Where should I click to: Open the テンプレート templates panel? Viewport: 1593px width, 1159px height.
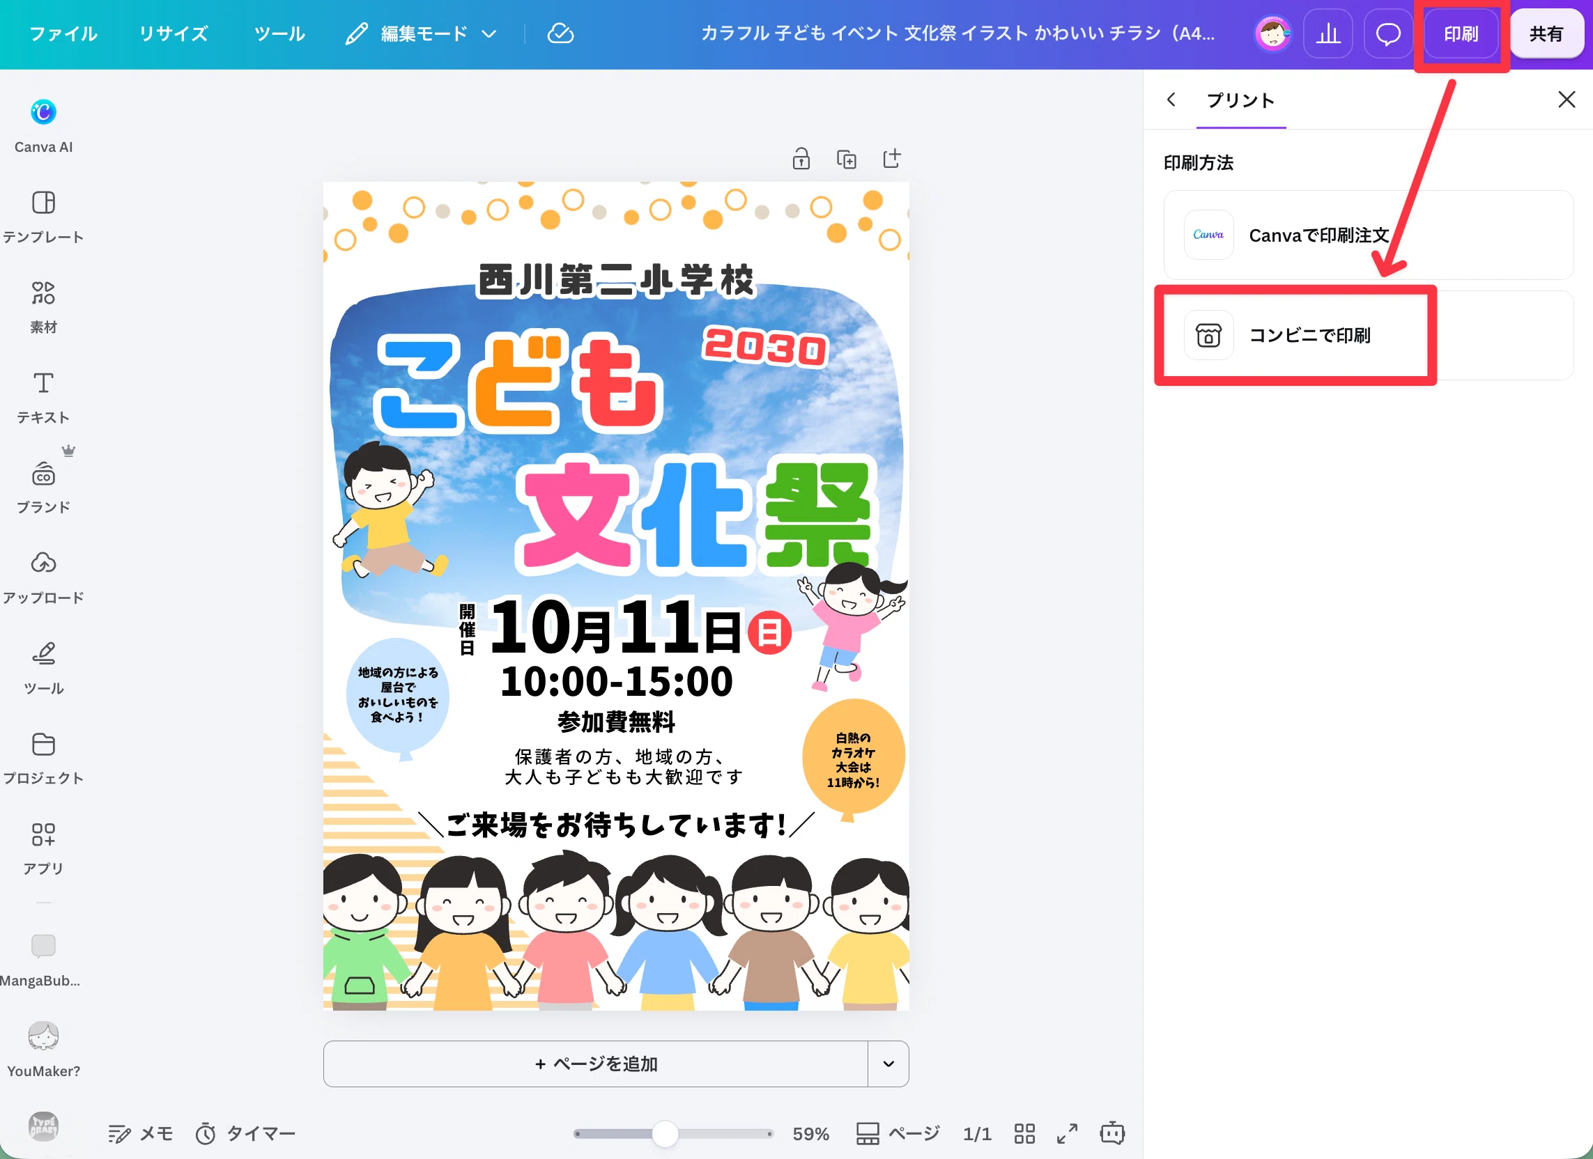click(x=43, y=217)
